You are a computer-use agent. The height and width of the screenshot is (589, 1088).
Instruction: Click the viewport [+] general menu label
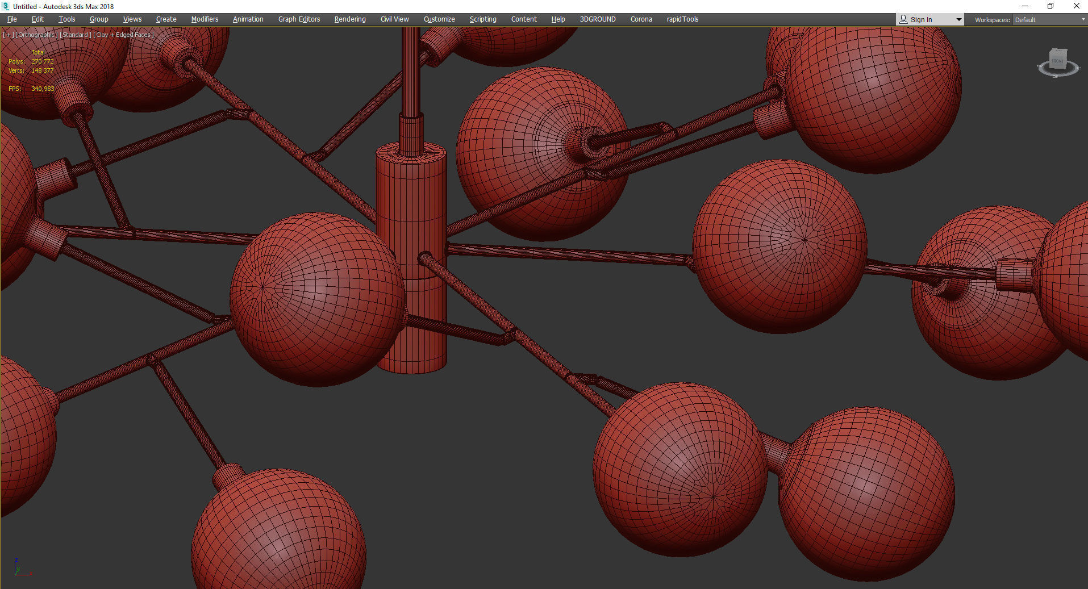(x=9, y=35)
